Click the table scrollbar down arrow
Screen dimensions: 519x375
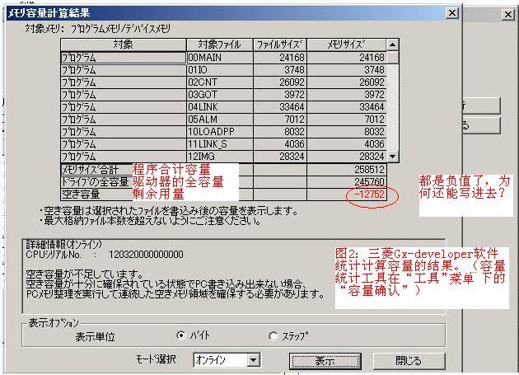point(392,156)
